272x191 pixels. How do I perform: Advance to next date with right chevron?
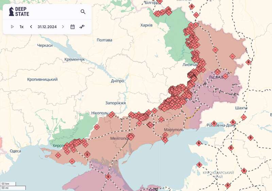(63, 27)
